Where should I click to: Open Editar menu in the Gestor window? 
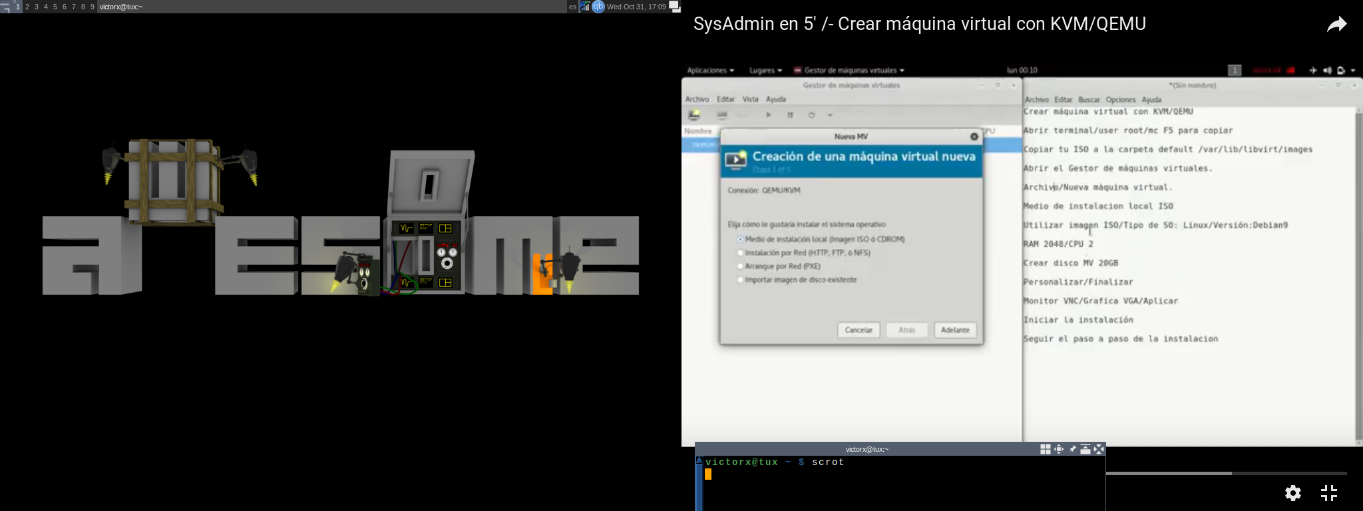click(725, 99)
